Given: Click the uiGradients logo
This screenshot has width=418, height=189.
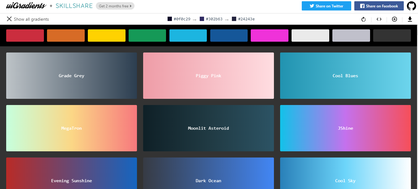Looking at the screenshot, I should coord(26,6).
